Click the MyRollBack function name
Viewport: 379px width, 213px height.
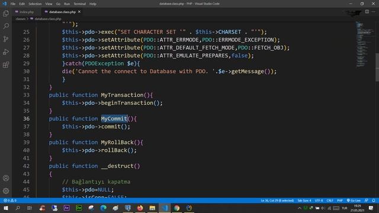pos(117,142)
